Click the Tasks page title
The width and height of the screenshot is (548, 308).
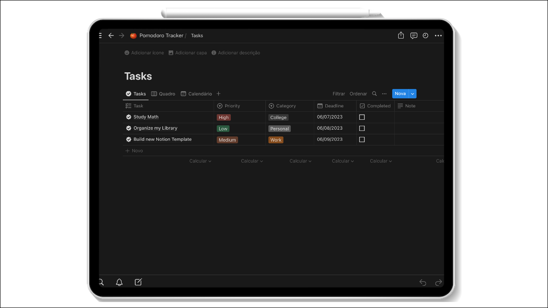coord(138,76)
